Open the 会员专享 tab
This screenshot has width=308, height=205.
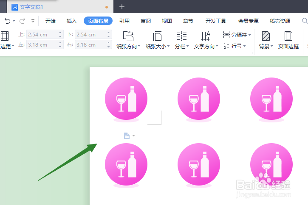249,21
